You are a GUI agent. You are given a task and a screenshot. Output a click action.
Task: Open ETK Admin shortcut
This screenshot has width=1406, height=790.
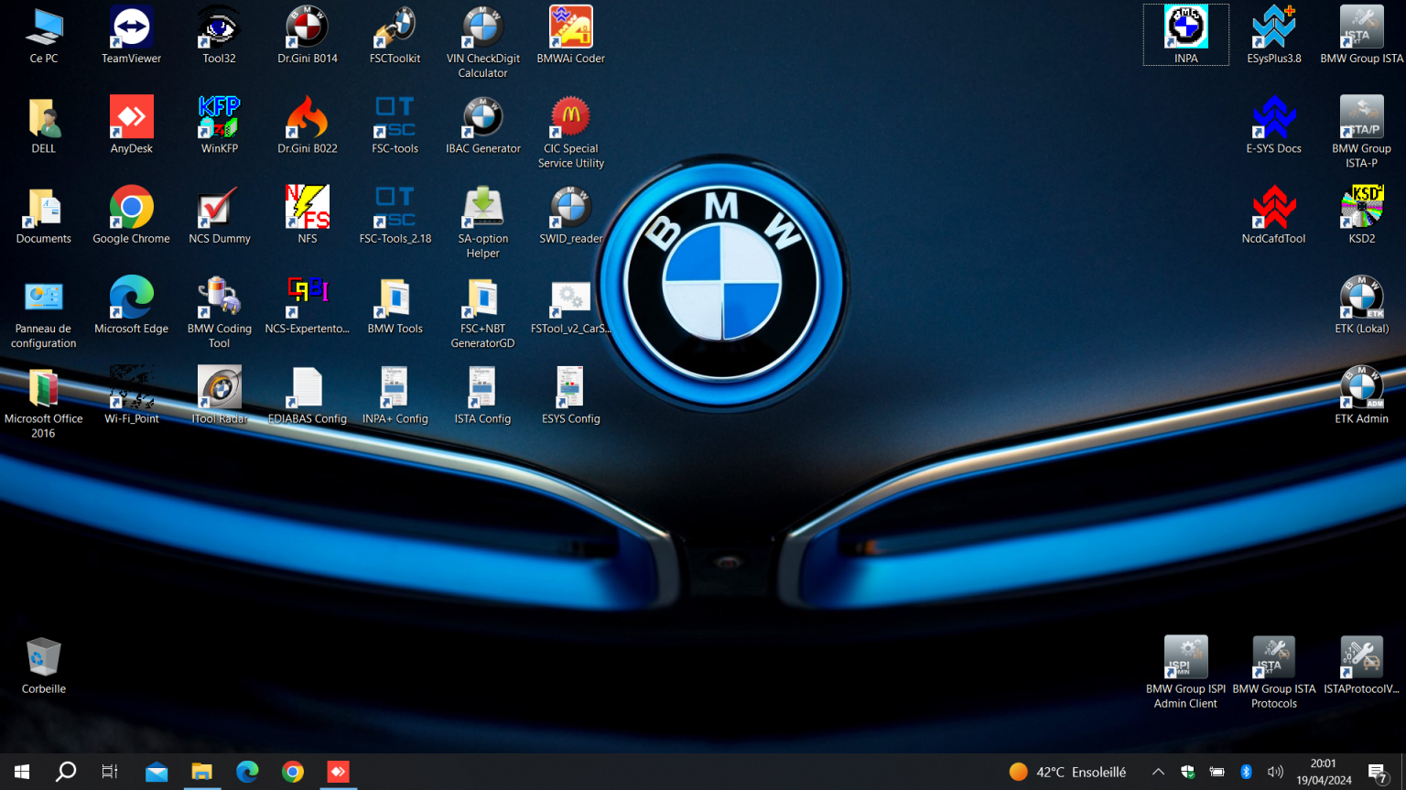[x=1361, y=395]
